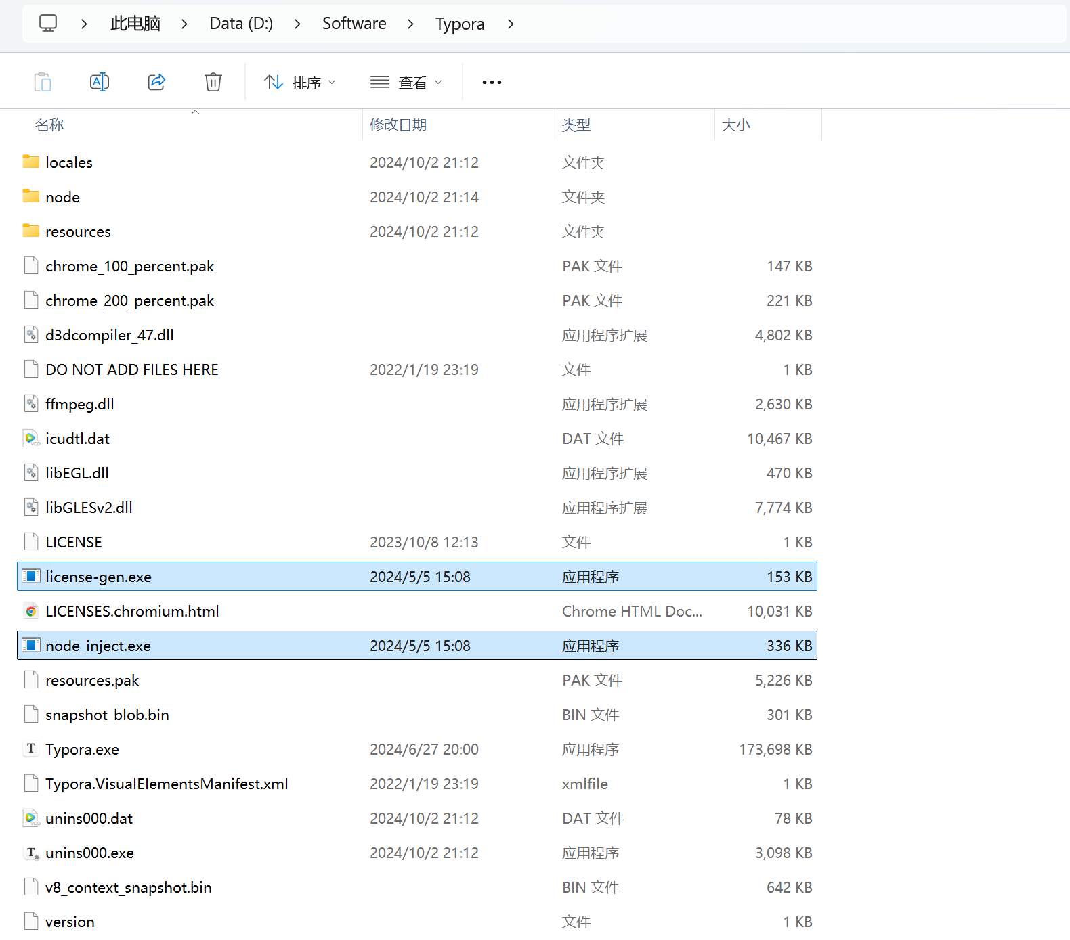Navigate to Software breadcrumb
This screenshot has width=1070, height=940.
354,24
